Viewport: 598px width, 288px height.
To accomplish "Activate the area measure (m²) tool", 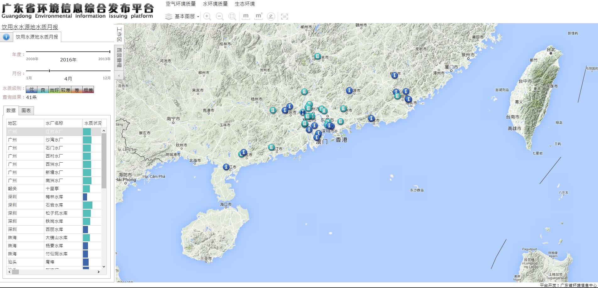I will coord(259,16).
